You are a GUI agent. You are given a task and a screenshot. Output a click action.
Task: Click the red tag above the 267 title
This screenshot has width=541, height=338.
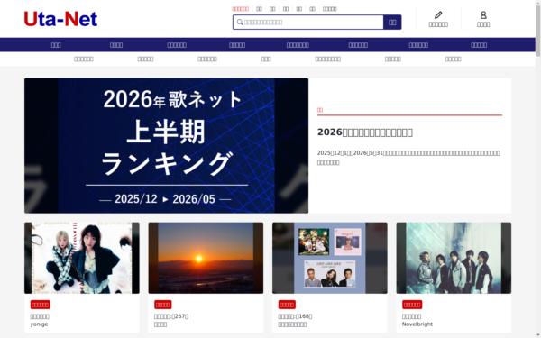pos(163,305)
